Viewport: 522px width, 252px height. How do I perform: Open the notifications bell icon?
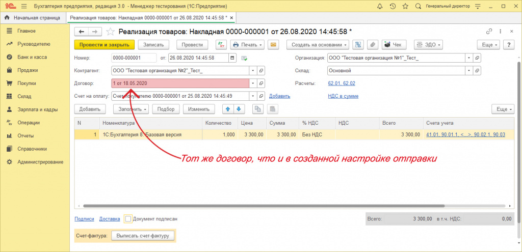(380, 6)
